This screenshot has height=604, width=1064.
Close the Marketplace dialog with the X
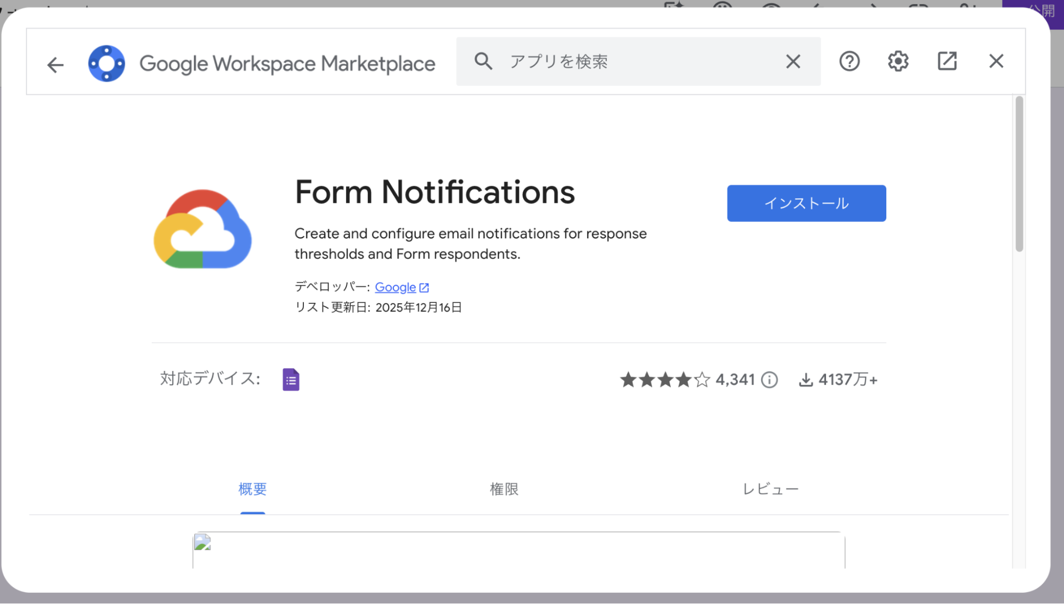995,61
